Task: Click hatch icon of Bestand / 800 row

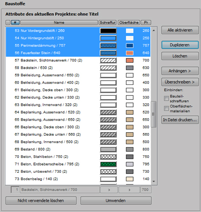Action: coord(108,149)
